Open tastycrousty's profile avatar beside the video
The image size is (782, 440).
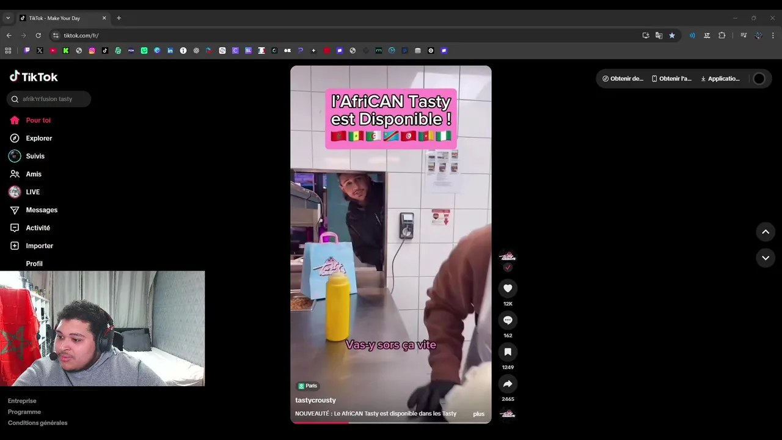point(508,256)
